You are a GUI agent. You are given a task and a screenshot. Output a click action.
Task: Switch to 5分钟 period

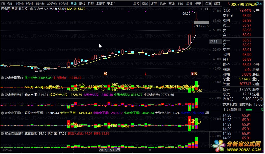pyautogui.click(x=29, y=4)
